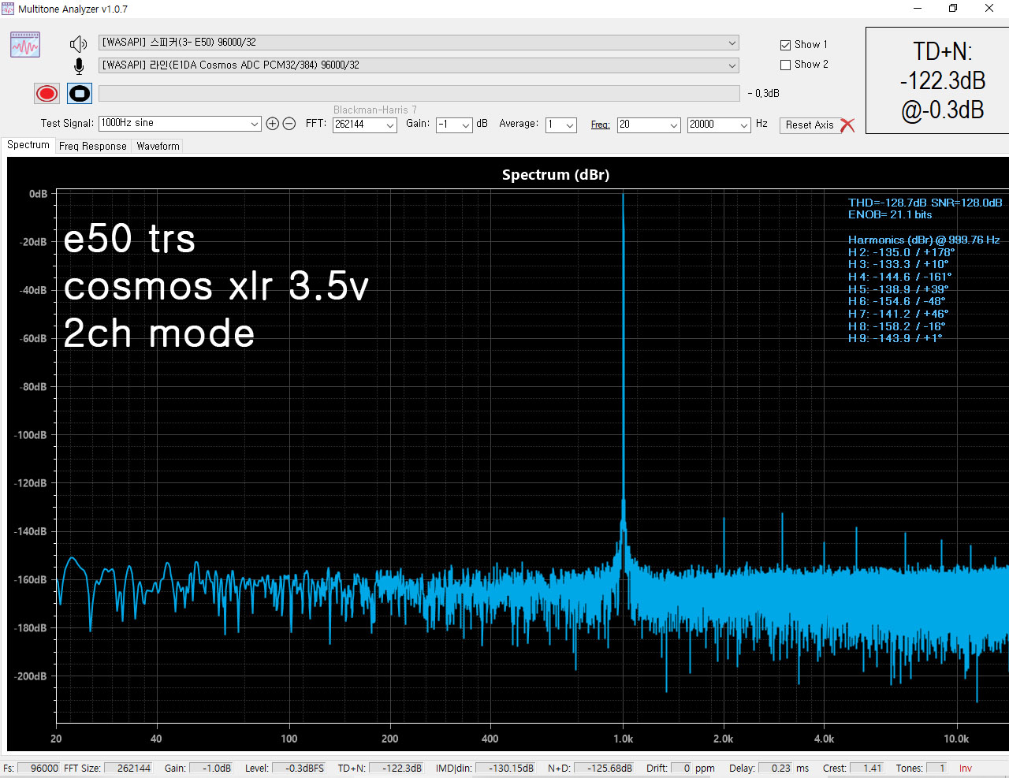Click the Multitone Analyzer title bar icon
Screen dimensions: 1009x778
(8, 9)
